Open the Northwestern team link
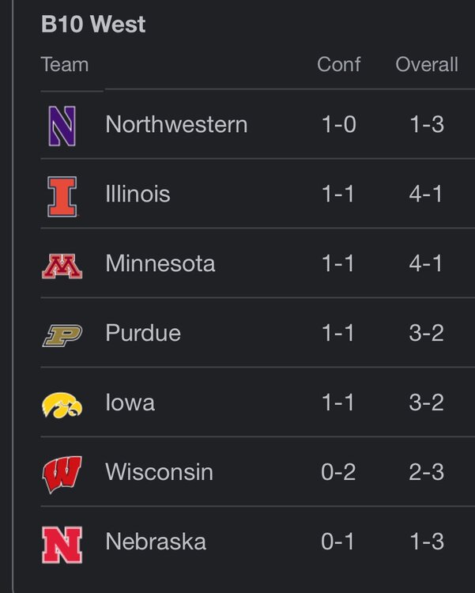The width and height of the screenshot is (475, 593). click(176, 125)
